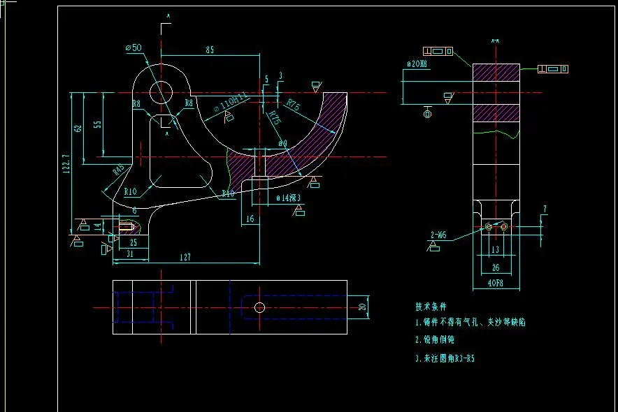
Task: Click the ø20H8 bore dimension text
Action: pos(417,64)
